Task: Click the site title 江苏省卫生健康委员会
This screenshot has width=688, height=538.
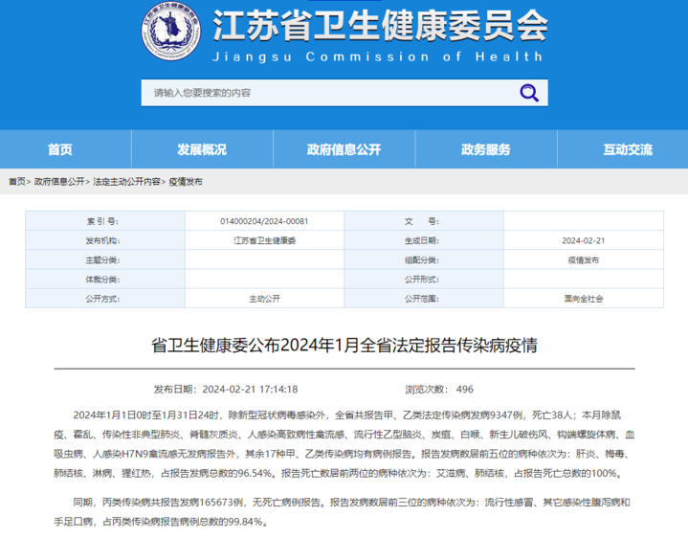Action: 381,26
